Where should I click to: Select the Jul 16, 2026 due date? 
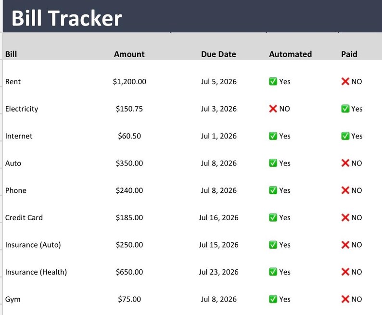[218, 217]
